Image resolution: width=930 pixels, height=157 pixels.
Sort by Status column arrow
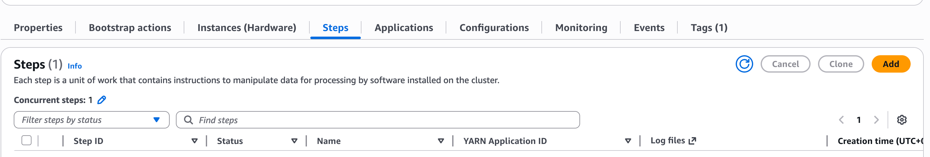click(294, 141)
